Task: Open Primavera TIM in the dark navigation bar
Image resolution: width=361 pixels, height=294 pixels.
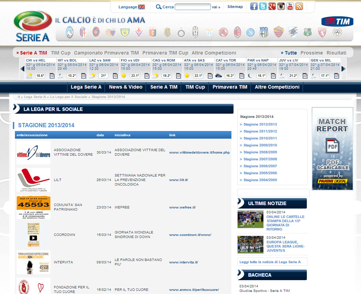Action: coord(230,87)
